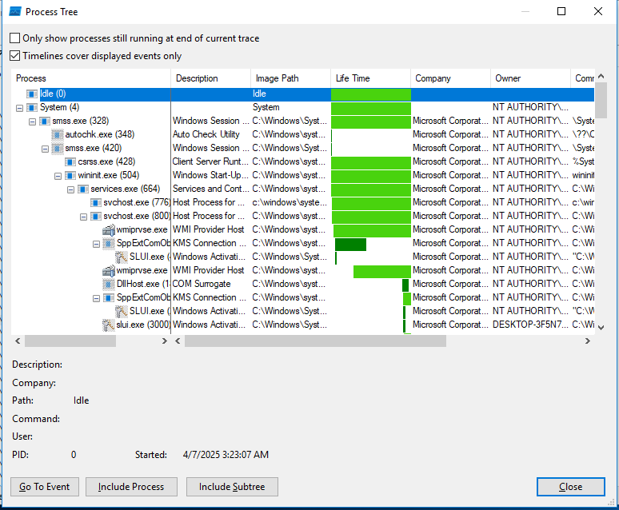Select the 'Services and Cont...' description cell
Viewport: 619px width, 510px height.
211,189
